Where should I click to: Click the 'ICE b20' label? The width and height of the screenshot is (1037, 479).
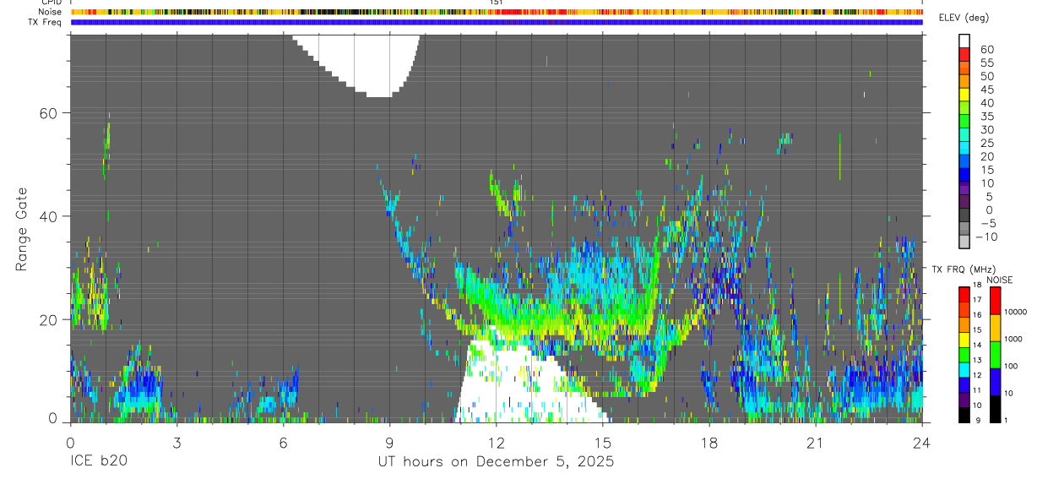coord(97,462)
